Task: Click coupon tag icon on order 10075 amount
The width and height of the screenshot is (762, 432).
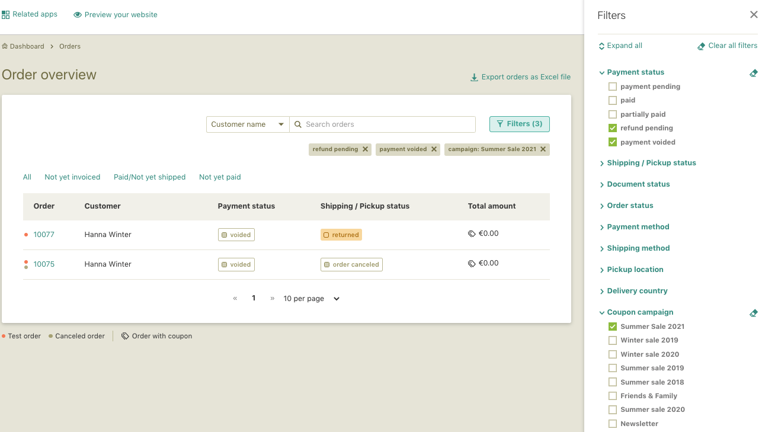Action: click(x=472, y=263)
